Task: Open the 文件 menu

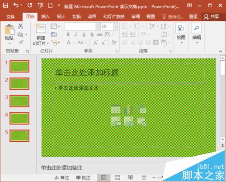Action: point(11,17)
